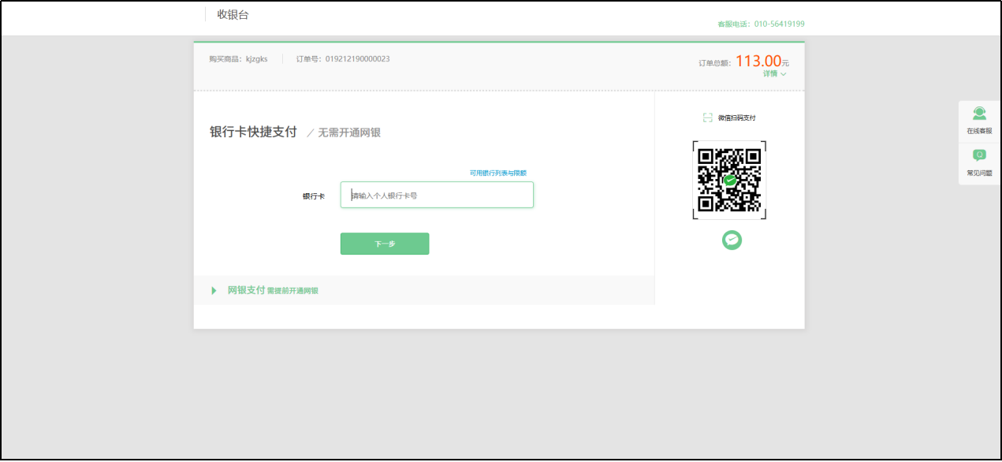
Task: Click the 收银台 page title
Action: point(233,14)
